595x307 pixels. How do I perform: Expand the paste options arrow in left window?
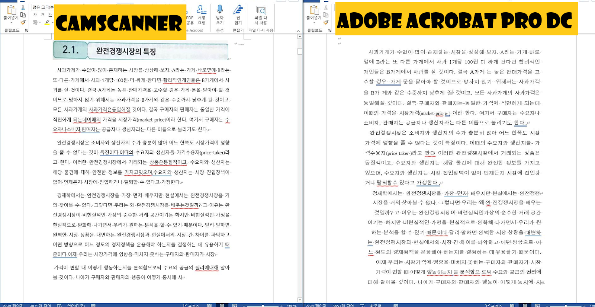coord(11,23)
